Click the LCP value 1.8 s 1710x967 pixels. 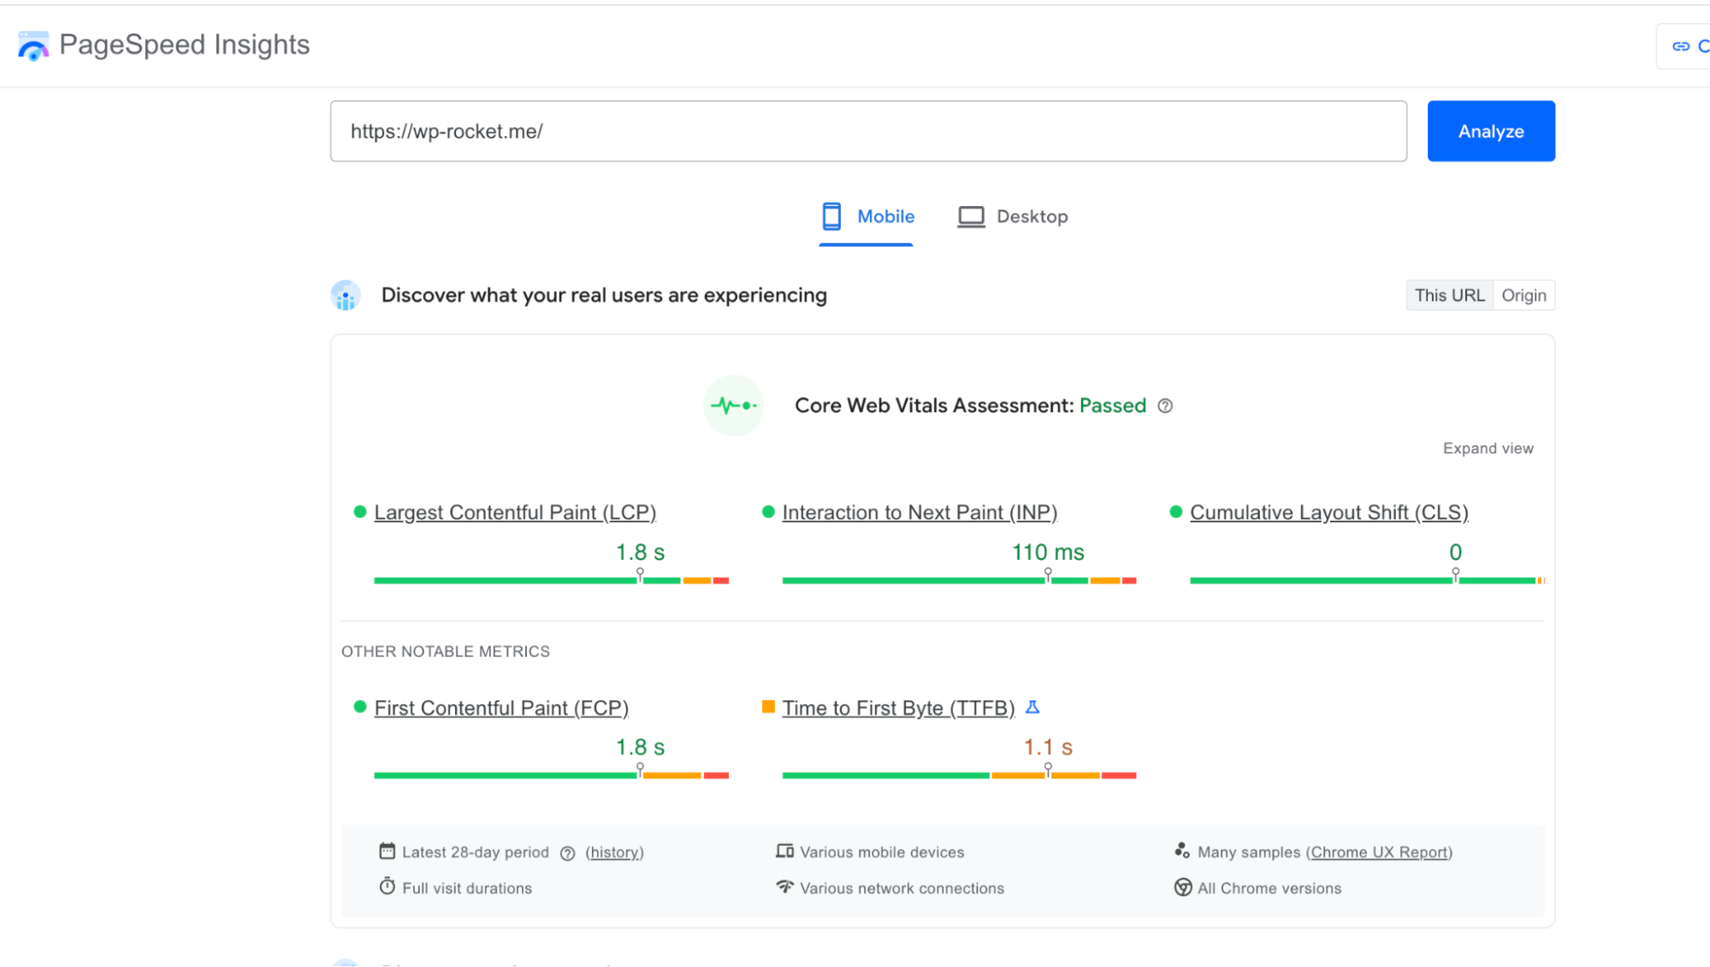coord(640,552)
